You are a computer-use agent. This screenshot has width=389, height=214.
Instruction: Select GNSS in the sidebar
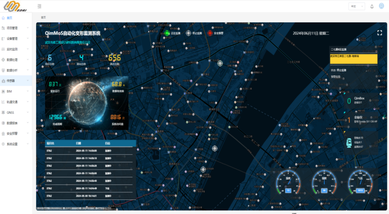pos(10,113)
